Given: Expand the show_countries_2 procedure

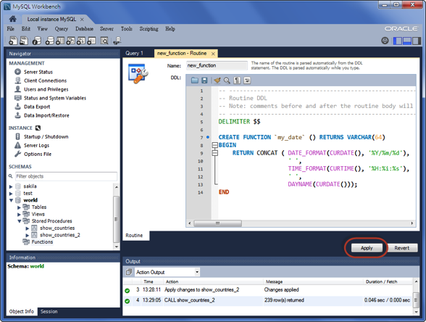Looking at the screenshot, I should tap(28, 235).
